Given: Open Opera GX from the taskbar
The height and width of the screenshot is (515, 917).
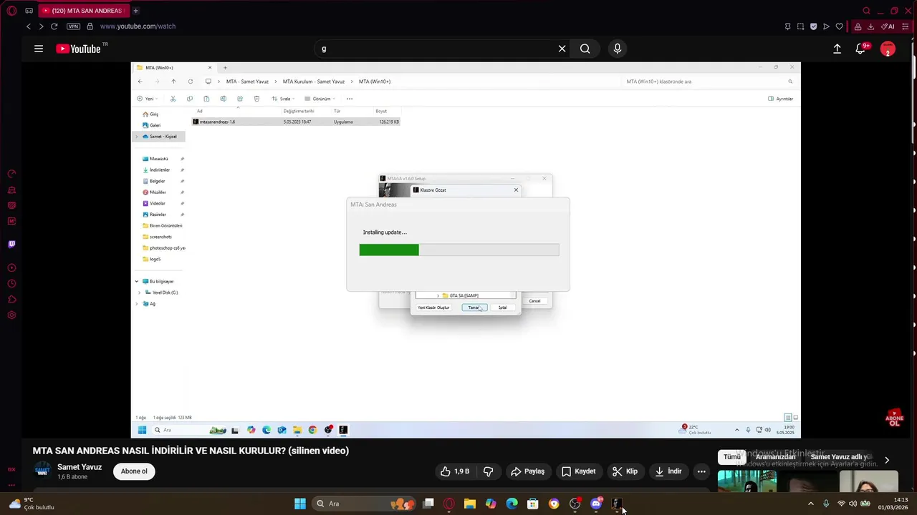Looking at the screenshot, I should coord(449,504).
